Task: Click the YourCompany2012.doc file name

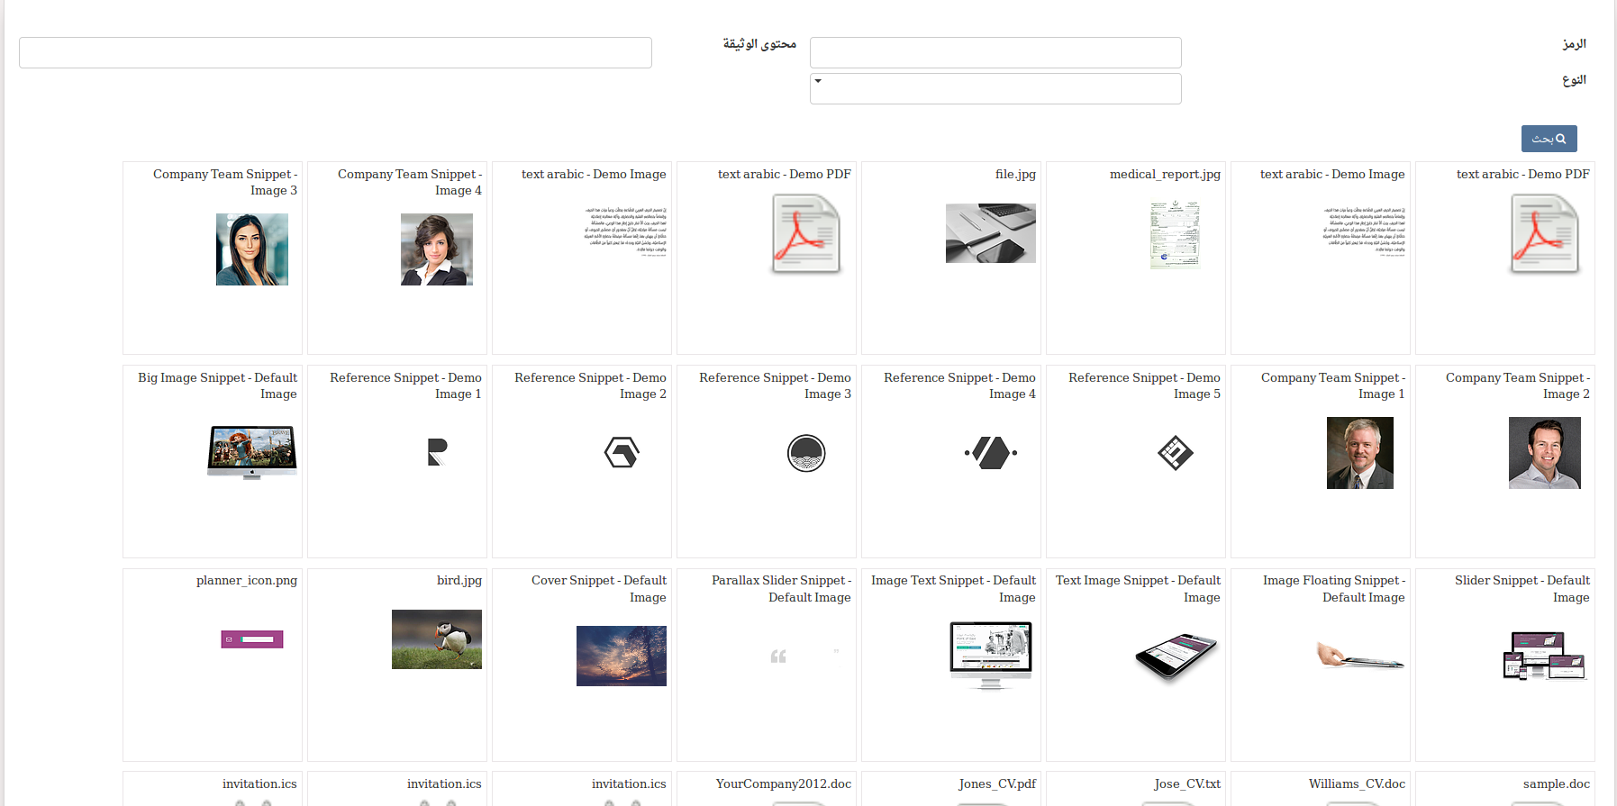Action: pos(783,784)
